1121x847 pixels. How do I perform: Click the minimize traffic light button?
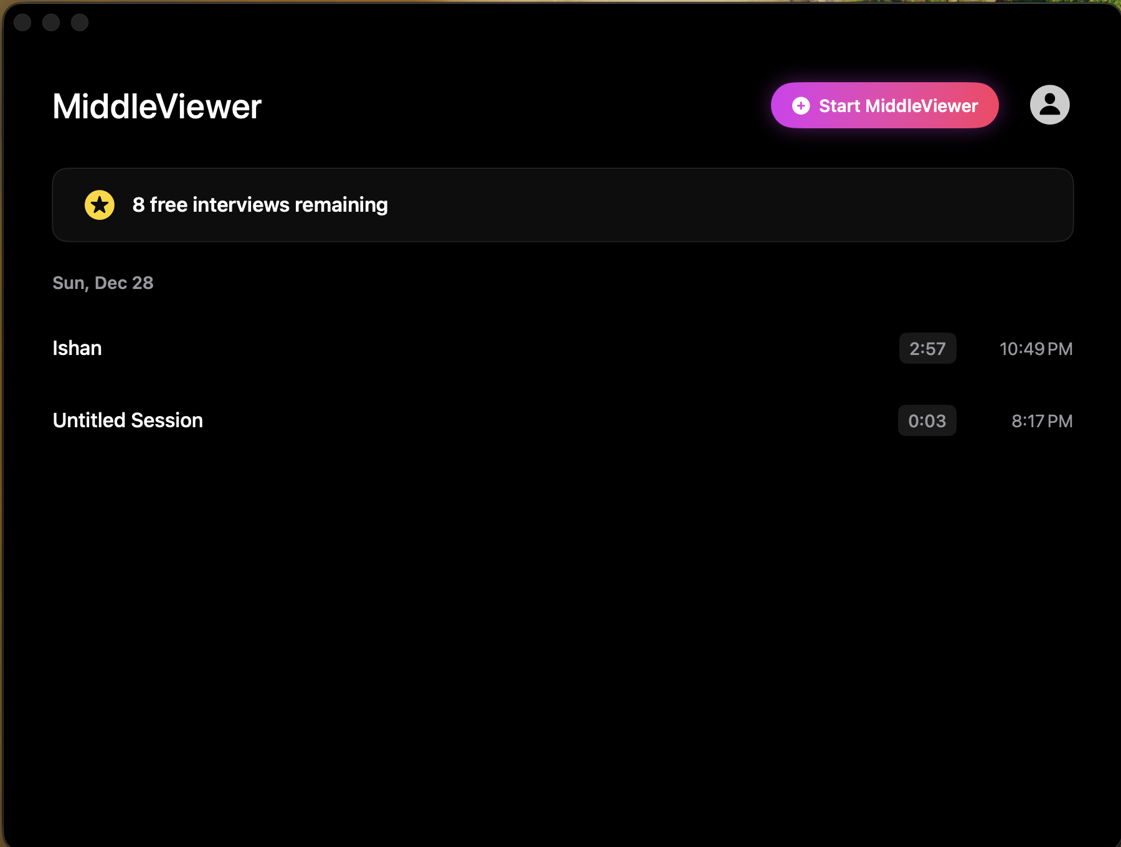tap(52, 23)
